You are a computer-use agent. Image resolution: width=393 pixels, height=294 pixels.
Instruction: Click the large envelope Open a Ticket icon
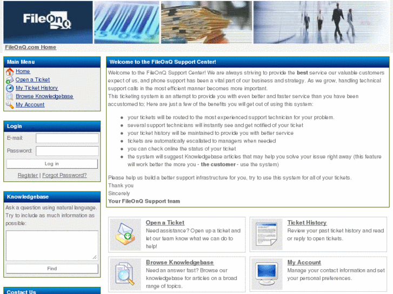click(x=125, y=235)
